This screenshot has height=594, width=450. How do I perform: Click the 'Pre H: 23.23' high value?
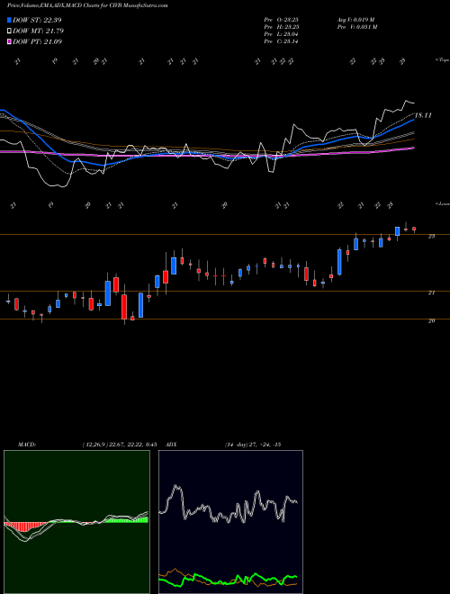(x=281, y=27)
